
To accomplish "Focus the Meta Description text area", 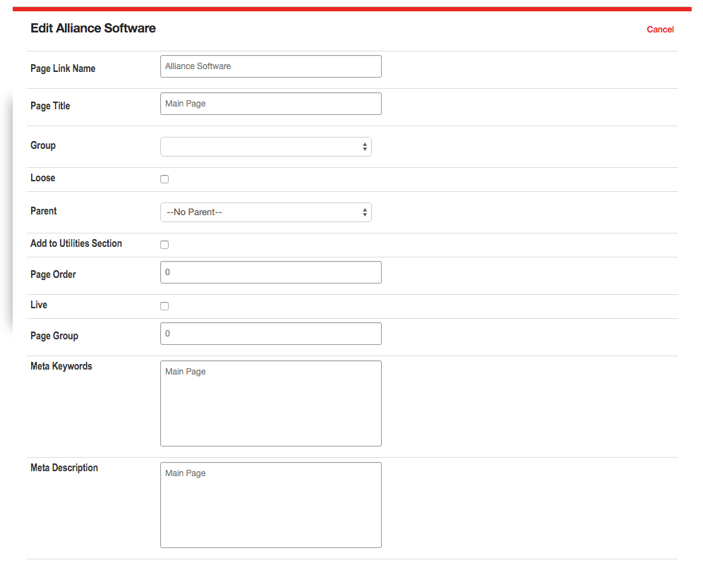I will pyautogui.click(x=271, y=505).
